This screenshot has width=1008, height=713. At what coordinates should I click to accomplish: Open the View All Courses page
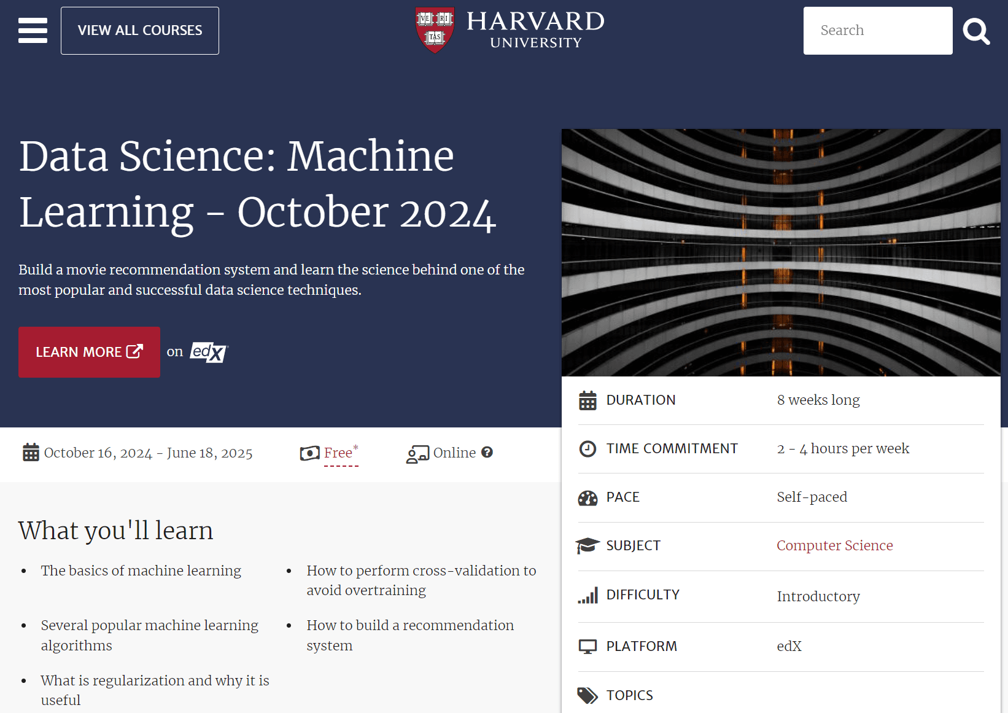139,30
